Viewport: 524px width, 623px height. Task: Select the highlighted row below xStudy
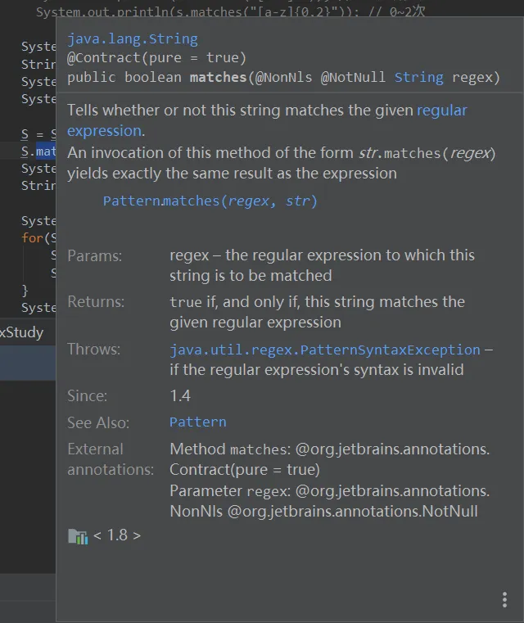pyautogui.click(x=27, y=363)
